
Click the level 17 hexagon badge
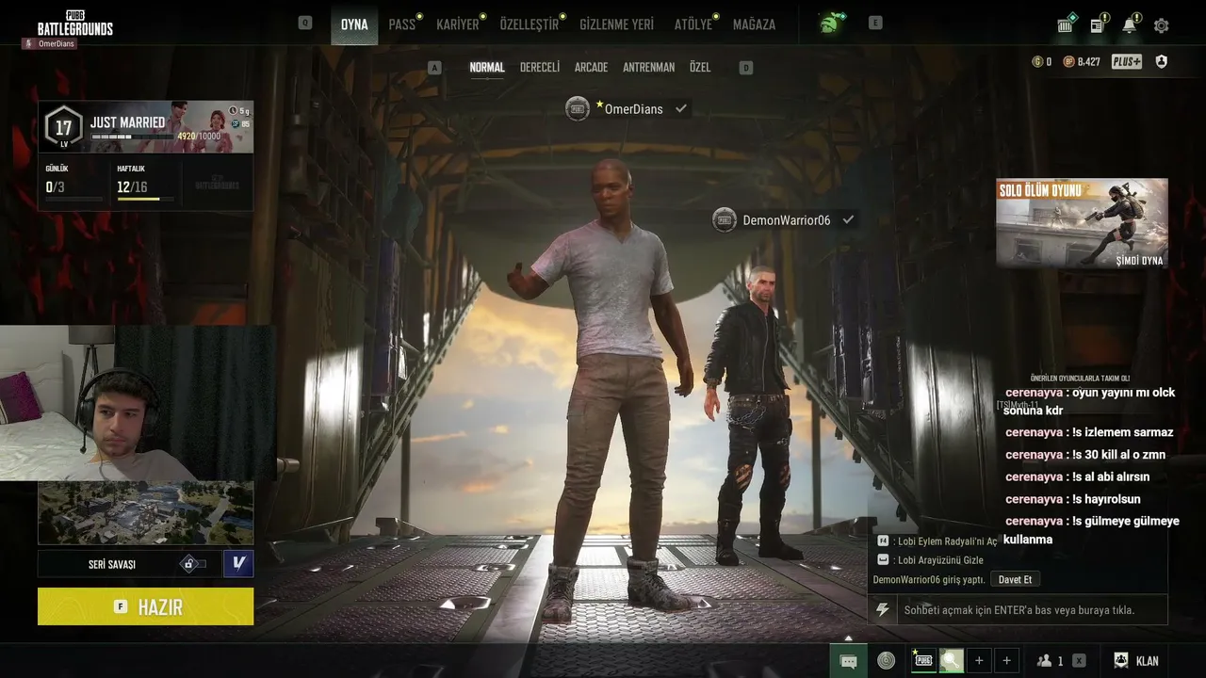pyautogui.click(x=63, y=126)
